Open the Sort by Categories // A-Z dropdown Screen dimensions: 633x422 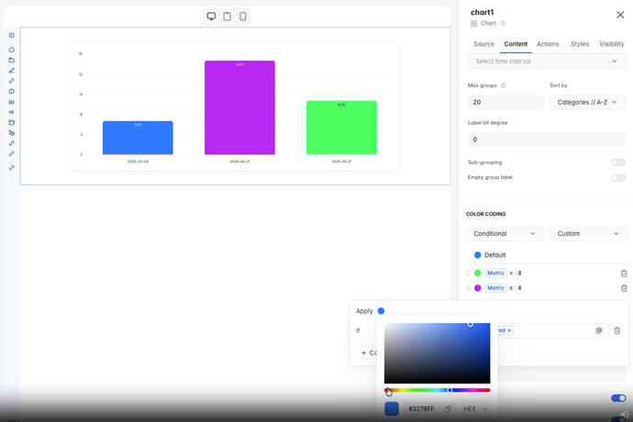[587, 102]
